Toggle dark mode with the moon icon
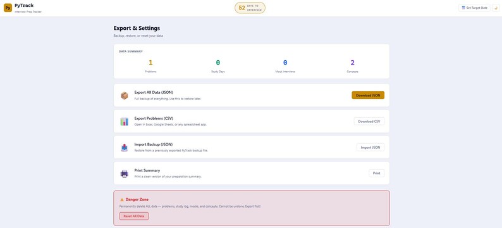Viewport: 502px width, 228px height. 496,8
